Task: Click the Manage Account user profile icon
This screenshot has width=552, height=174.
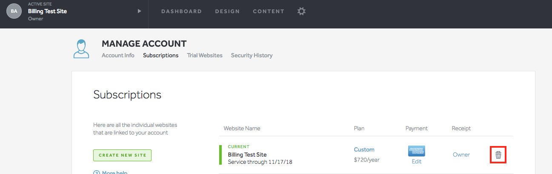Action: 81,49
